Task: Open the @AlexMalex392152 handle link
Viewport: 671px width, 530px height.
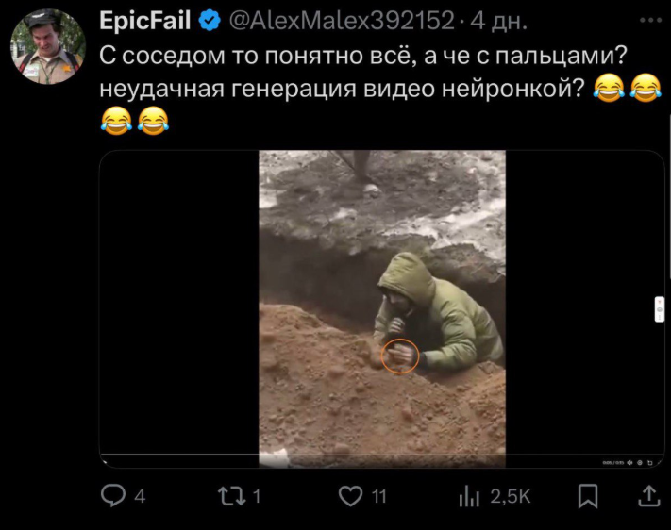Action: 342,20
